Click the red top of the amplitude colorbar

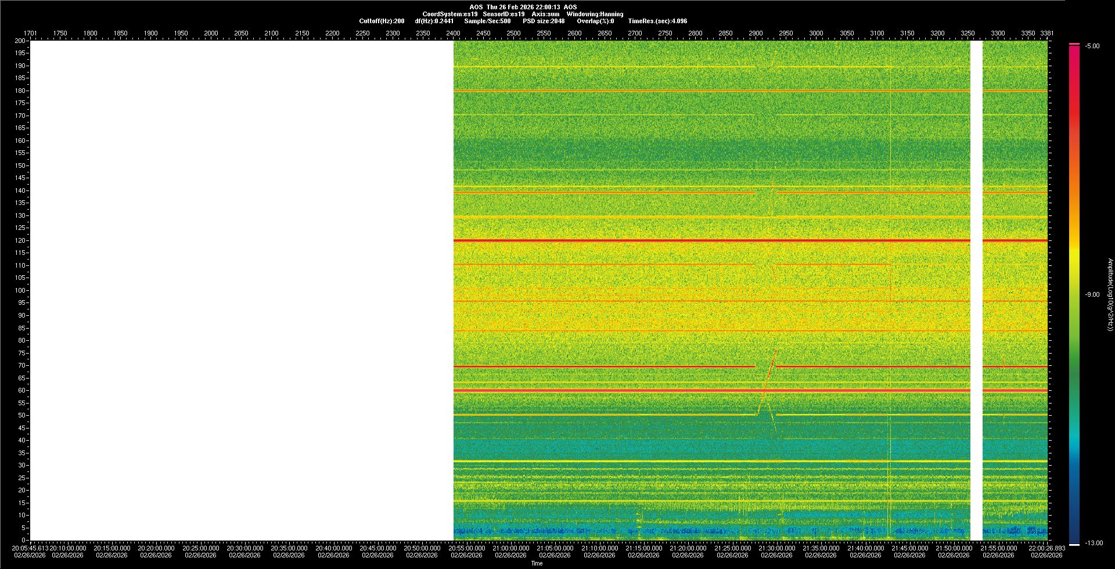click(x=1074, y=49)
